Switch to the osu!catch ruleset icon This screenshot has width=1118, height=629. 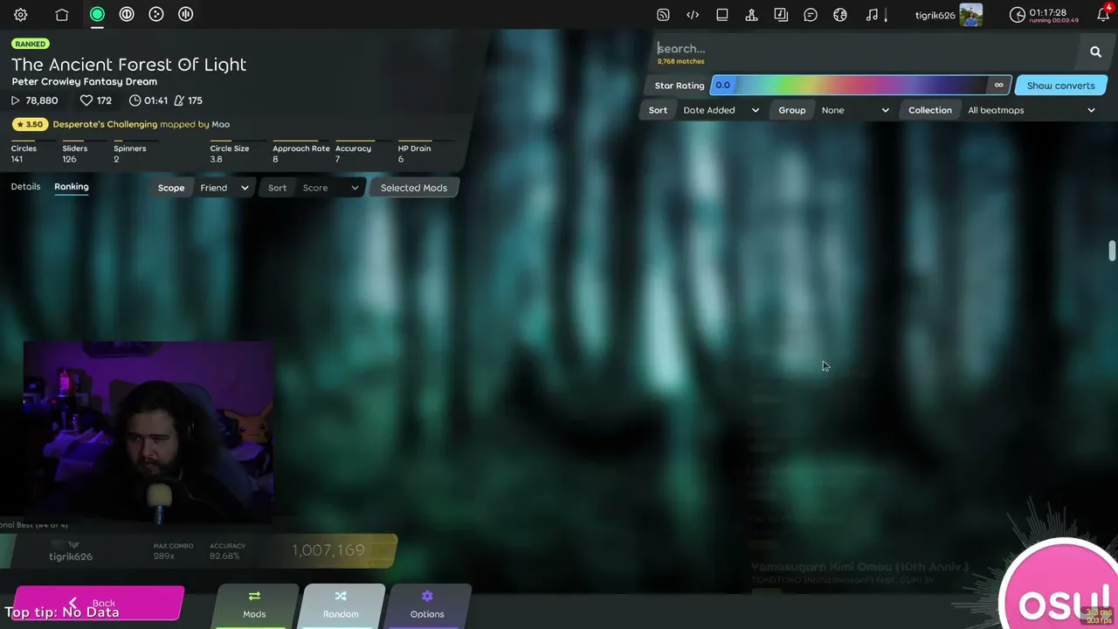(x=156, y=14)
